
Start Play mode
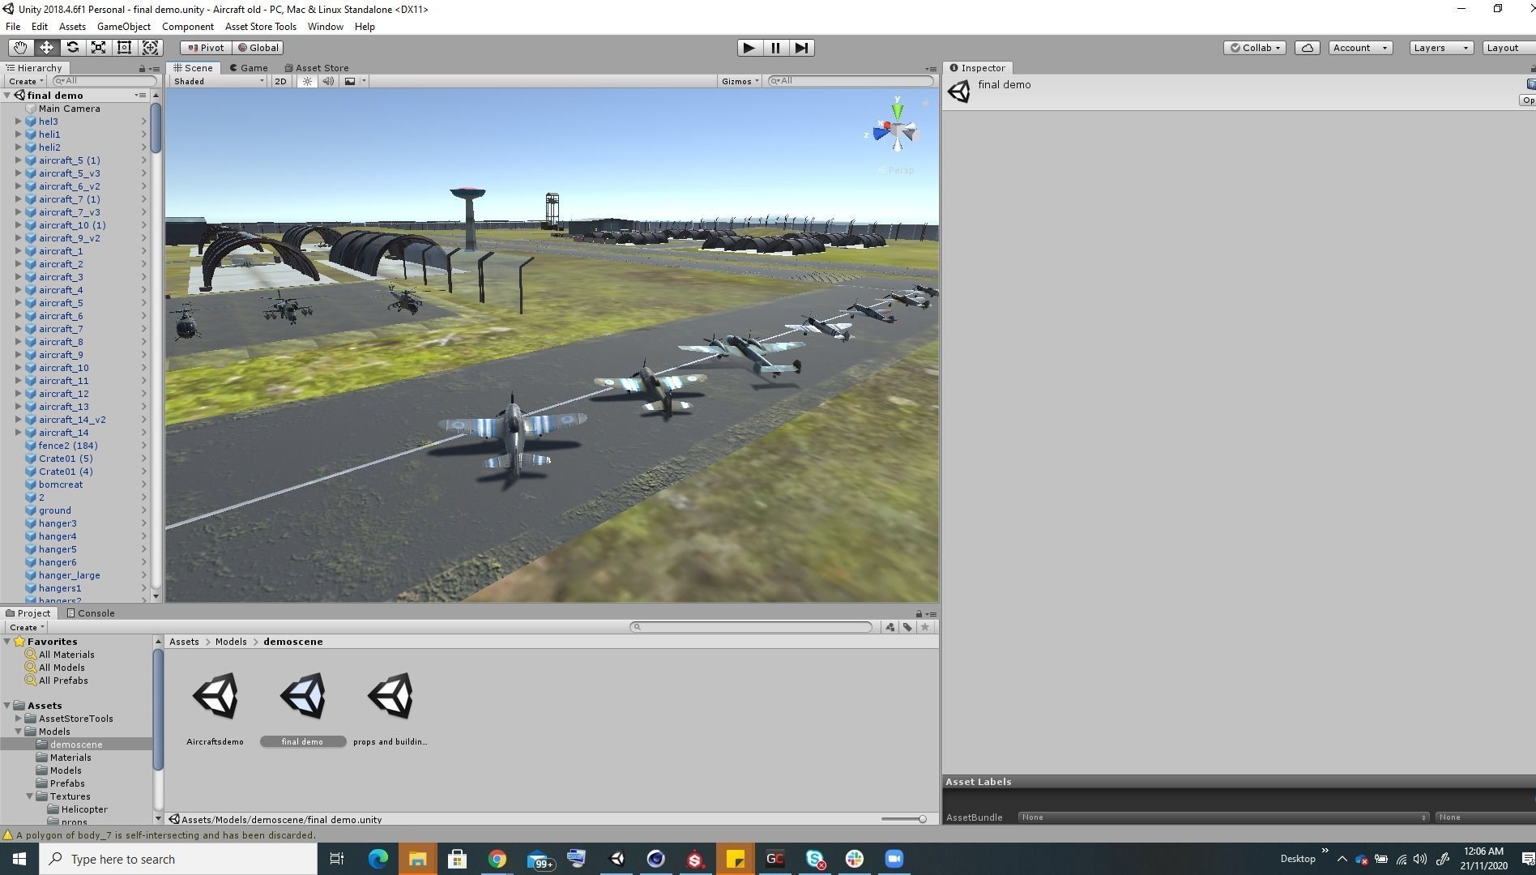[x=749, y=48]
